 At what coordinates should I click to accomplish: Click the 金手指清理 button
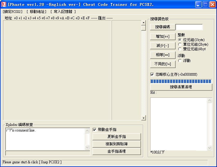(117, 151)
